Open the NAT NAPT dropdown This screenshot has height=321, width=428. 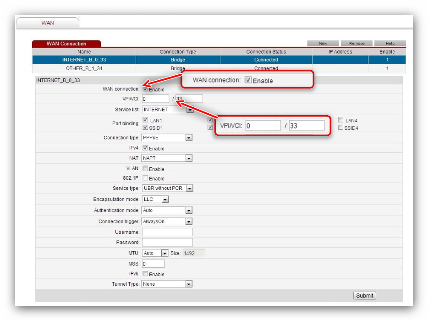pos(167,158)
